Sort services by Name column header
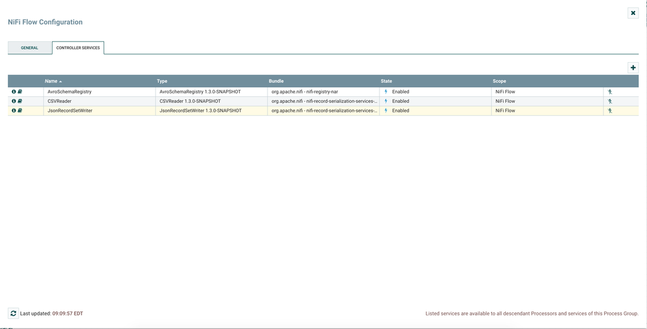 coord(100,81)
